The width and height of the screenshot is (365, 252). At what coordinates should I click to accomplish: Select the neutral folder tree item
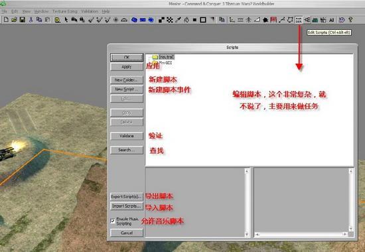[166, 57]
